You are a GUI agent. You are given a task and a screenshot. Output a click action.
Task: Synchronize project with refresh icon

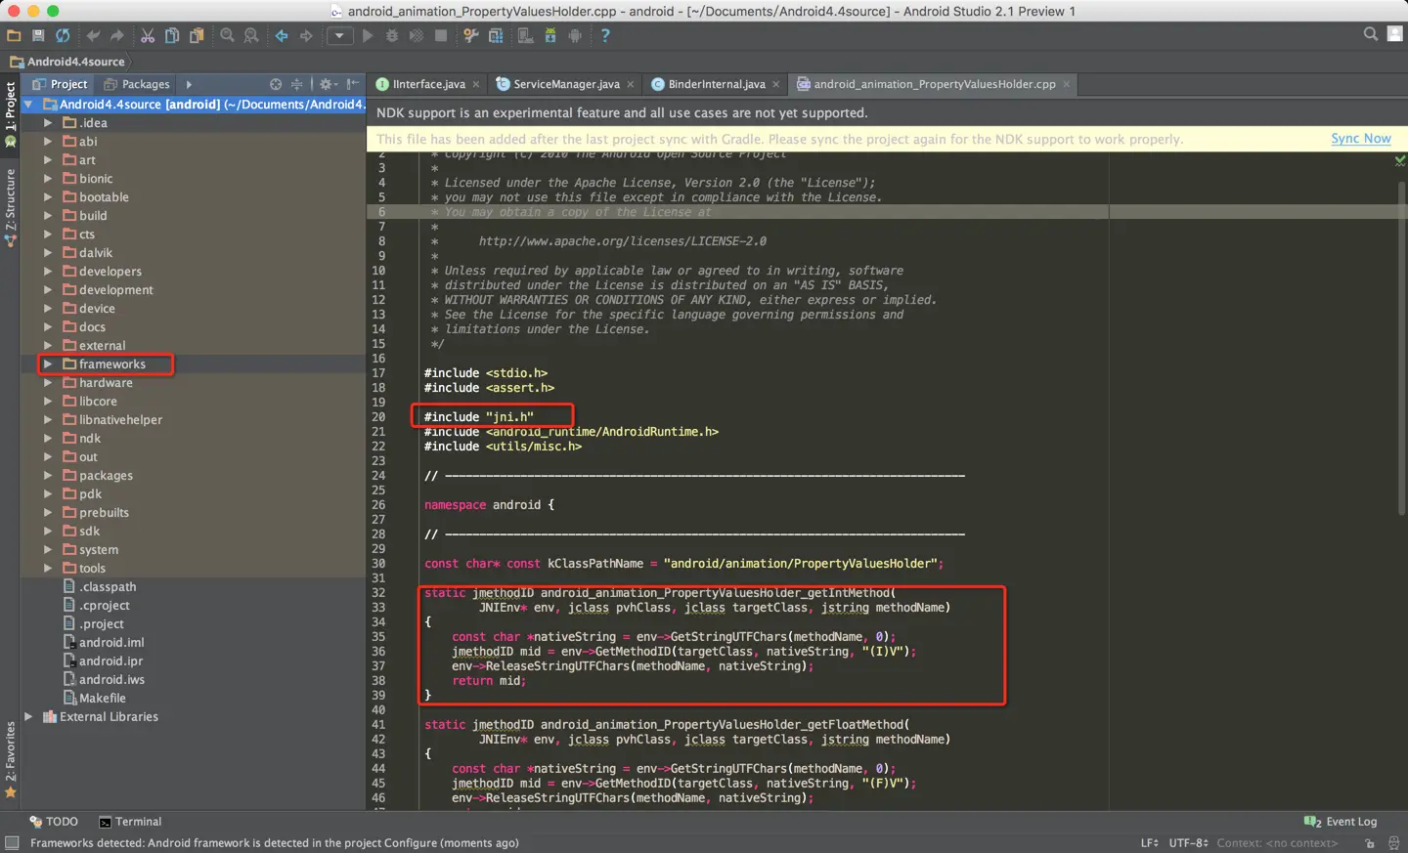tap(63, 35)
